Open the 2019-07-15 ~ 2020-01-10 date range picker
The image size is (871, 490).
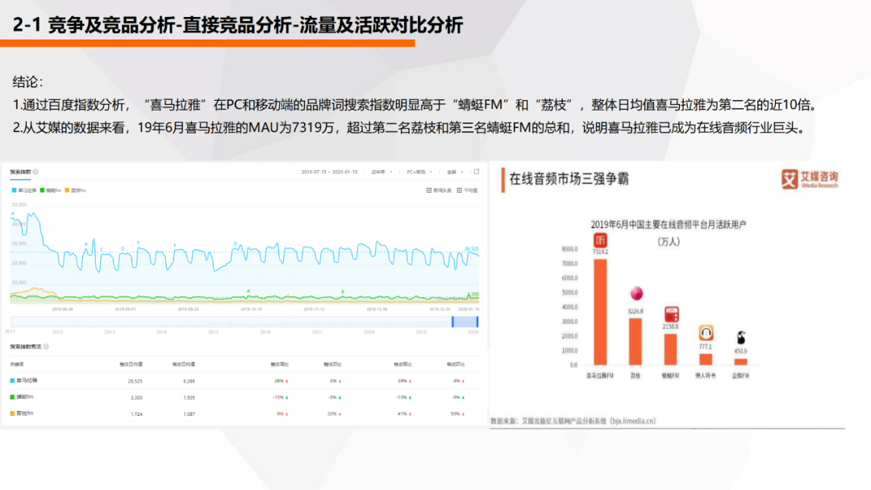(329, 172)
